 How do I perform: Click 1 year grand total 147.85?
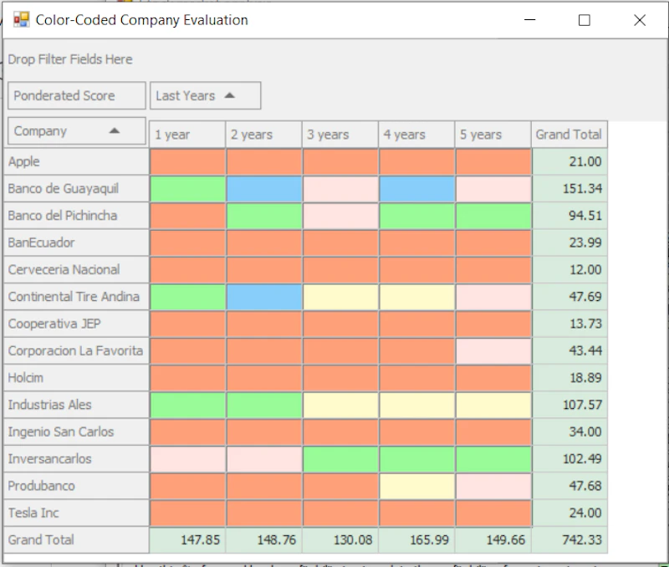point(187,539)
